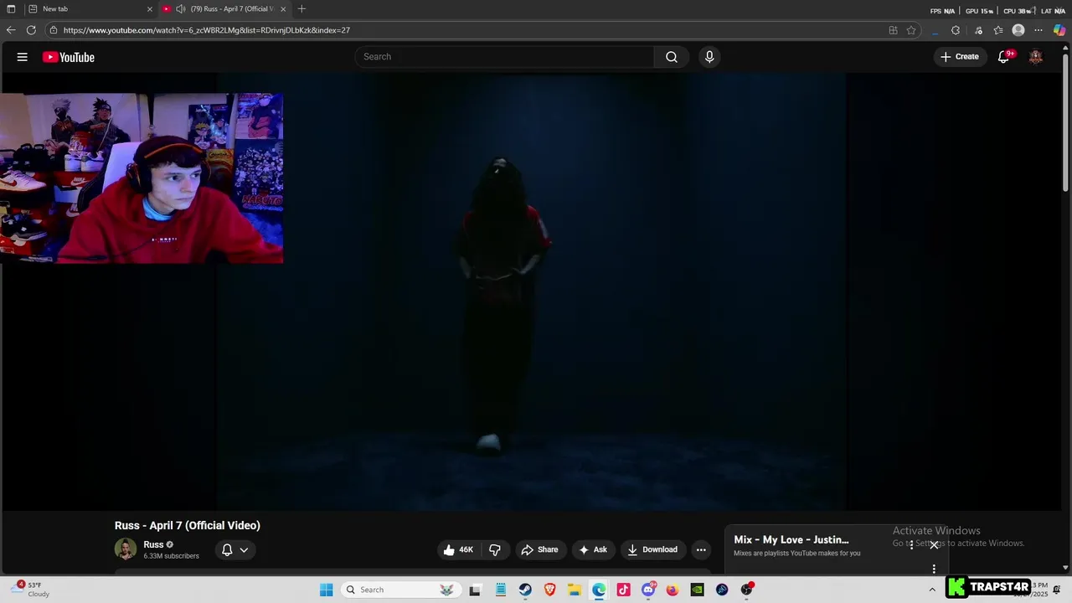Toggle notification bell for Russ channel

(x=227, y=549)
